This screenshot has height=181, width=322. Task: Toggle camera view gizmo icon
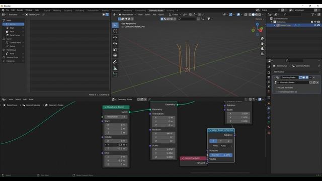[262, 49]
